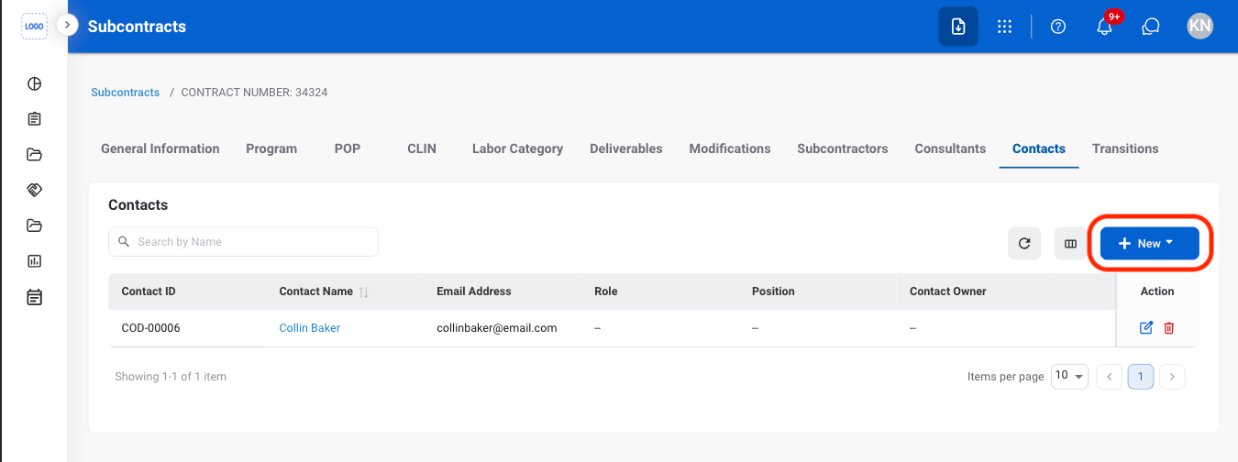Edit the Collin Baker contact
1238x462 pixels.
pos(1145,328)
